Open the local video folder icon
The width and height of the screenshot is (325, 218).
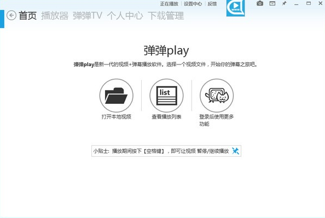pos(117,96)
